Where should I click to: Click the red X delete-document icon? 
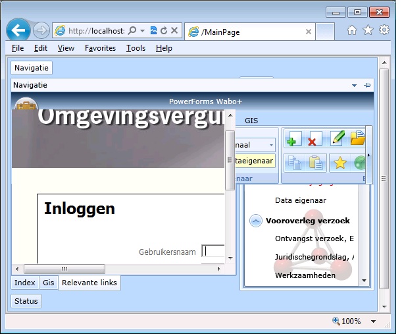tap(315, 138)
